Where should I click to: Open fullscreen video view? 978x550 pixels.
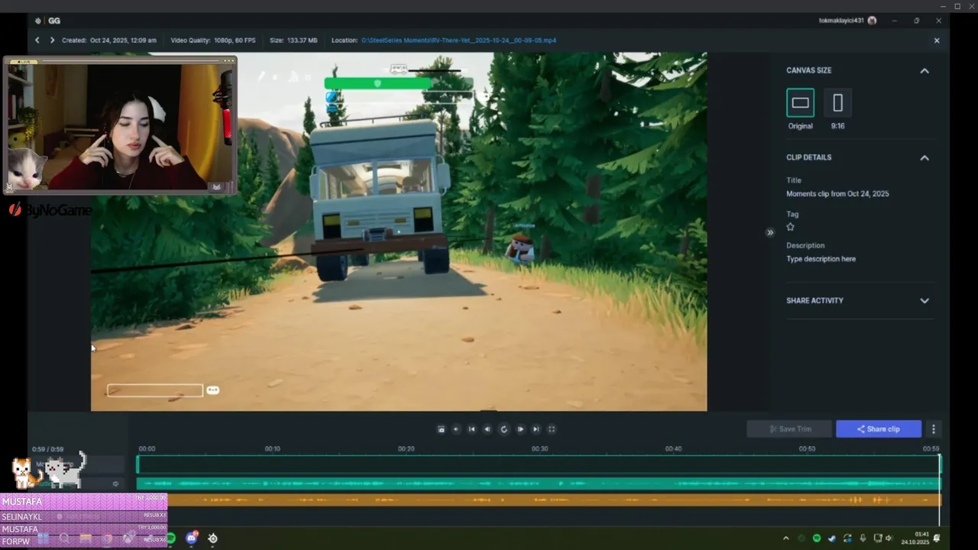point(552,429)
